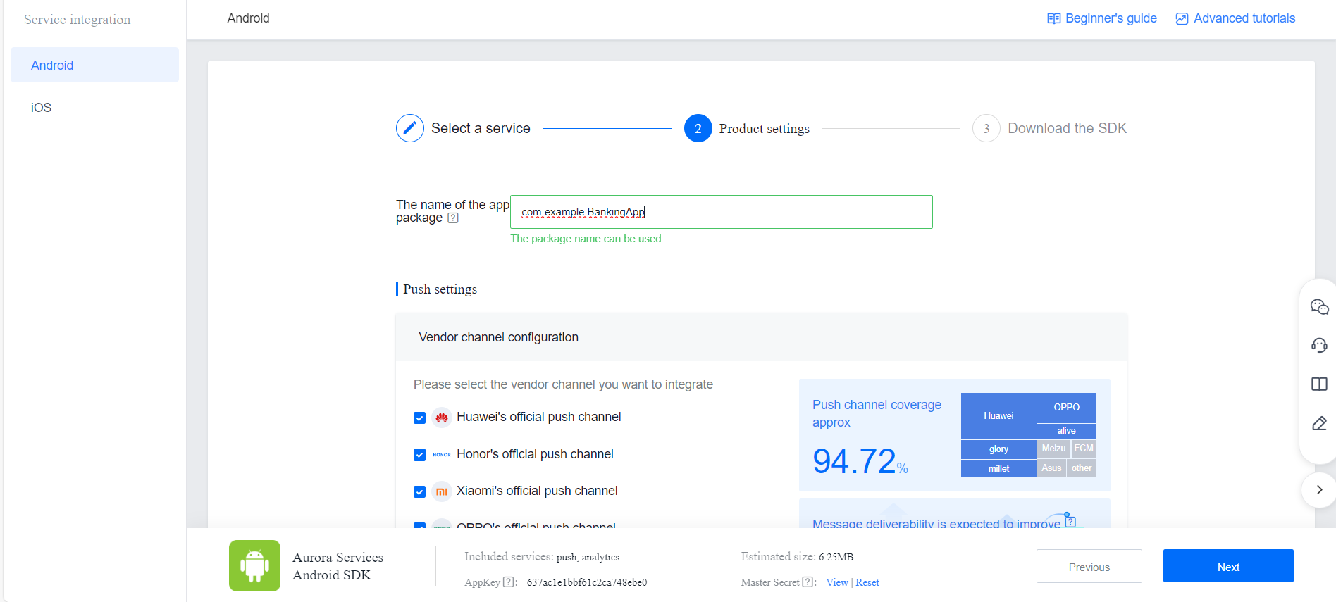This screenshot has width=1336, height=602.
Task: Click the Service integration sidebar title
Action: (78, 20)
